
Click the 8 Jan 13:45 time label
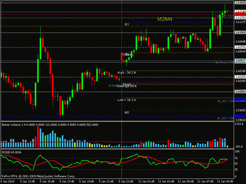28,181
